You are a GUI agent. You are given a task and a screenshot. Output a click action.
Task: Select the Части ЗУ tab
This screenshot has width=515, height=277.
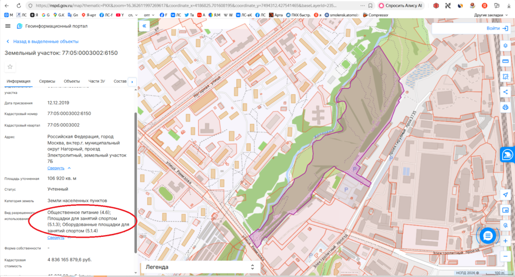click(97, 81)
